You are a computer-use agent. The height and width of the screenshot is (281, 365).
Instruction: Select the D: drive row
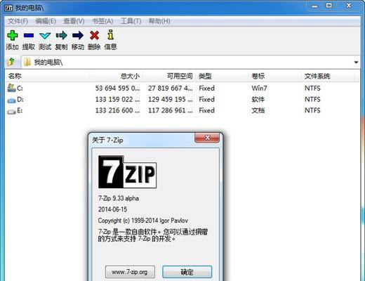[182, 99]
